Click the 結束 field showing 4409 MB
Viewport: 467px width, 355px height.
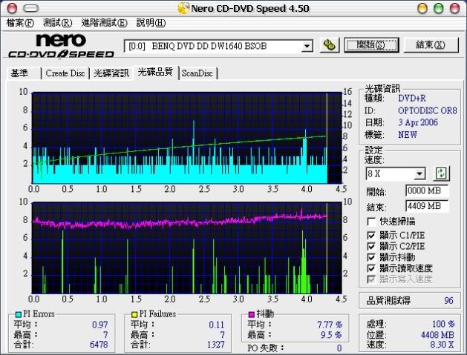426,206
